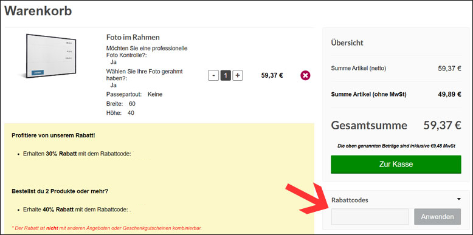Focus the Rabattcodes input field
The image size is (473, 235).
tap(370, 217)
